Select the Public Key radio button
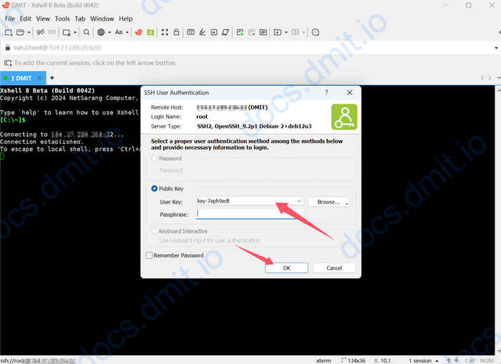 point(154,189)
